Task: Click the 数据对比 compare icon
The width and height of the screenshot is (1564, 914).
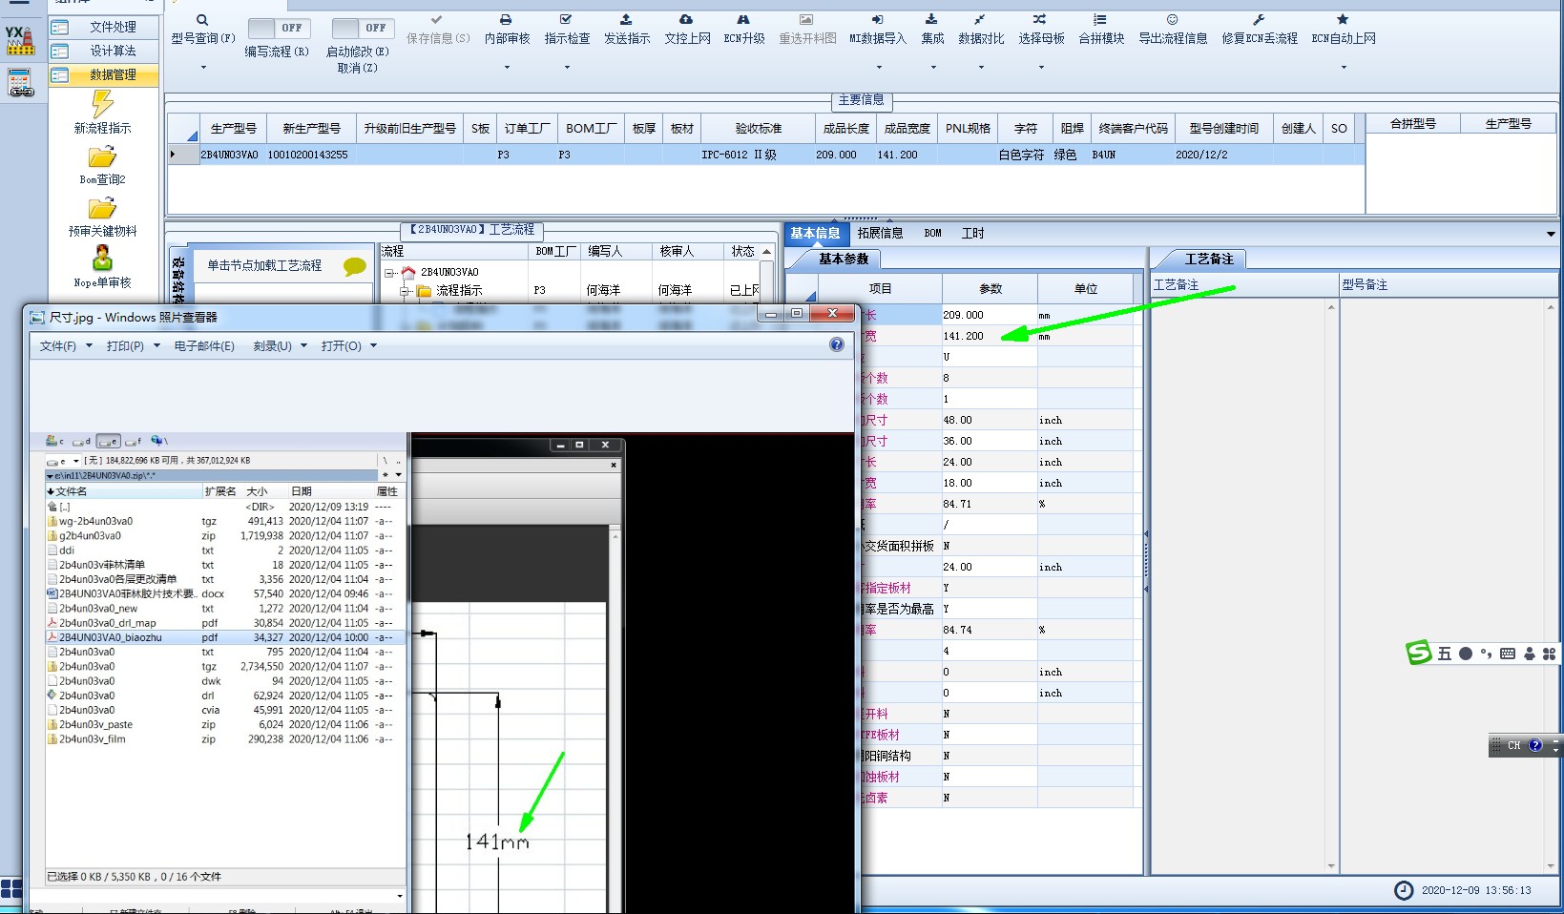Action: 980,20
